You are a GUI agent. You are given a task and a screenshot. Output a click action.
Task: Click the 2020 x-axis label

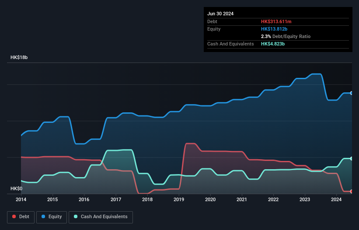click(210, 199)
